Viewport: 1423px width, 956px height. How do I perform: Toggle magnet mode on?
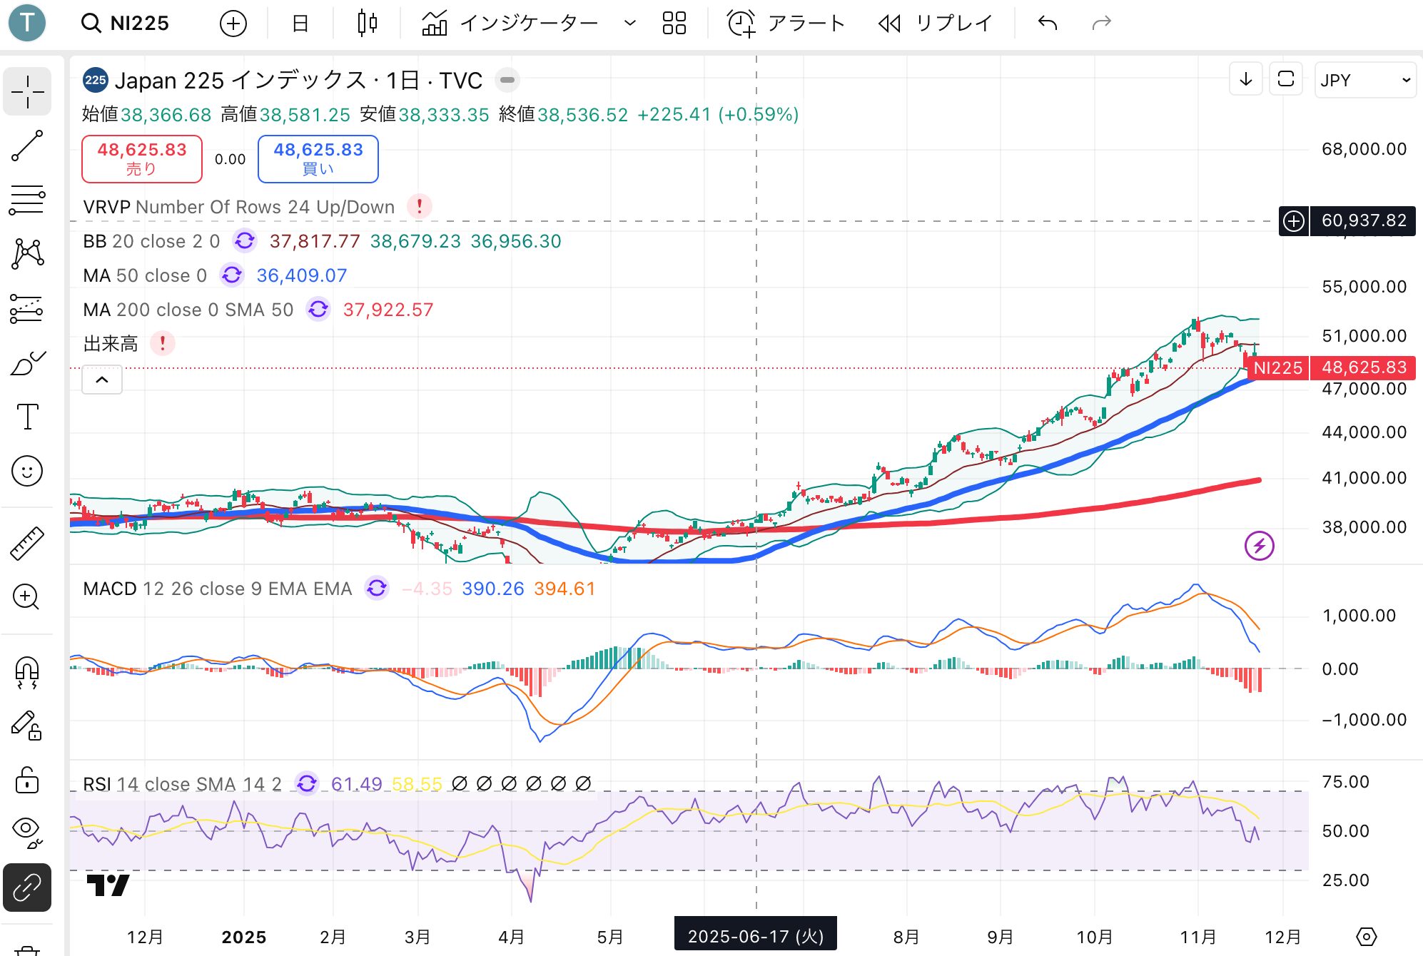click(27, 672)
